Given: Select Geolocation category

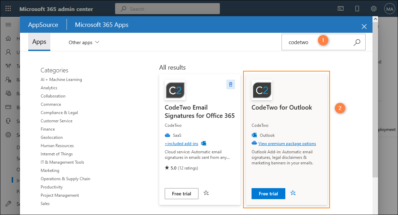Looking at the screenshot, I should pyautogui.click(x=52, y=137).
